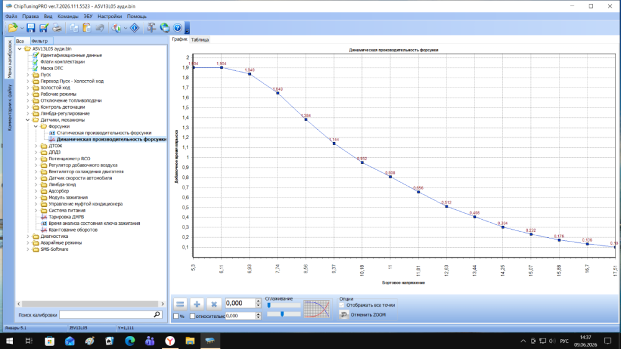This screenshot has height=349, width=621.
Task: Collapse the 'Датчики, механизмы' tree folder
Action: 28,120
